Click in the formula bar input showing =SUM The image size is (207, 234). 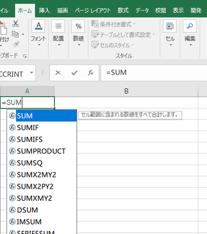pyautogui.click(x=154, y=73)
